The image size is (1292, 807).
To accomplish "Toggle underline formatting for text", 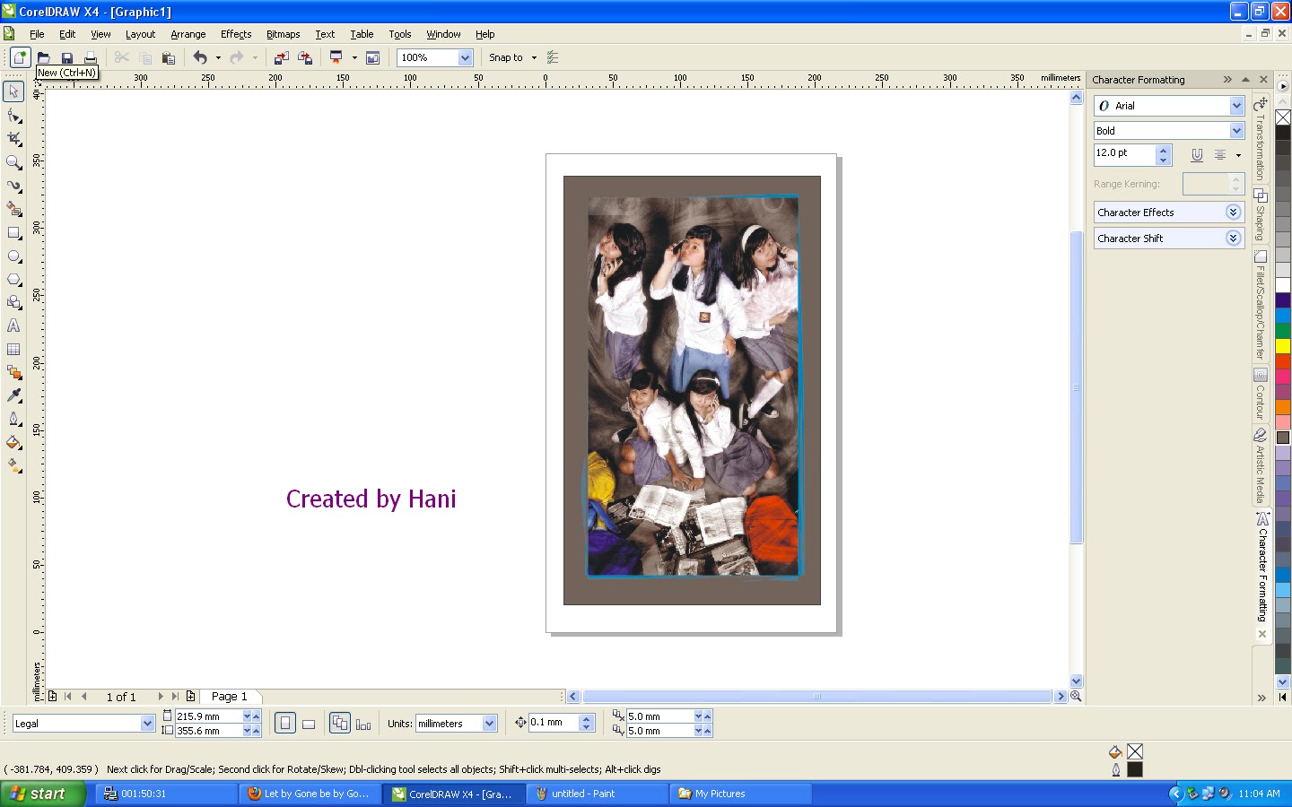I will [1197, 154].
